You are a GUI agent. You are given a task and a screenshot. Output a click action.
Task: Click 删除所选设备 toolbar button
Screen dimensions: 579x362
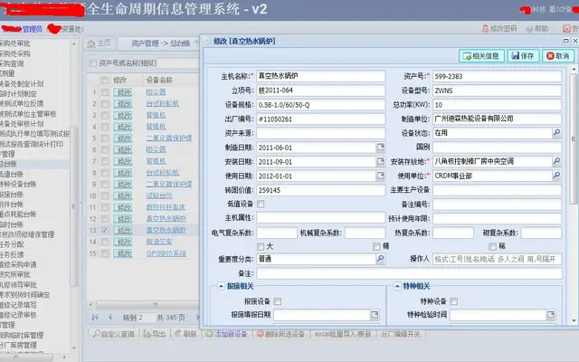[280, 334]
